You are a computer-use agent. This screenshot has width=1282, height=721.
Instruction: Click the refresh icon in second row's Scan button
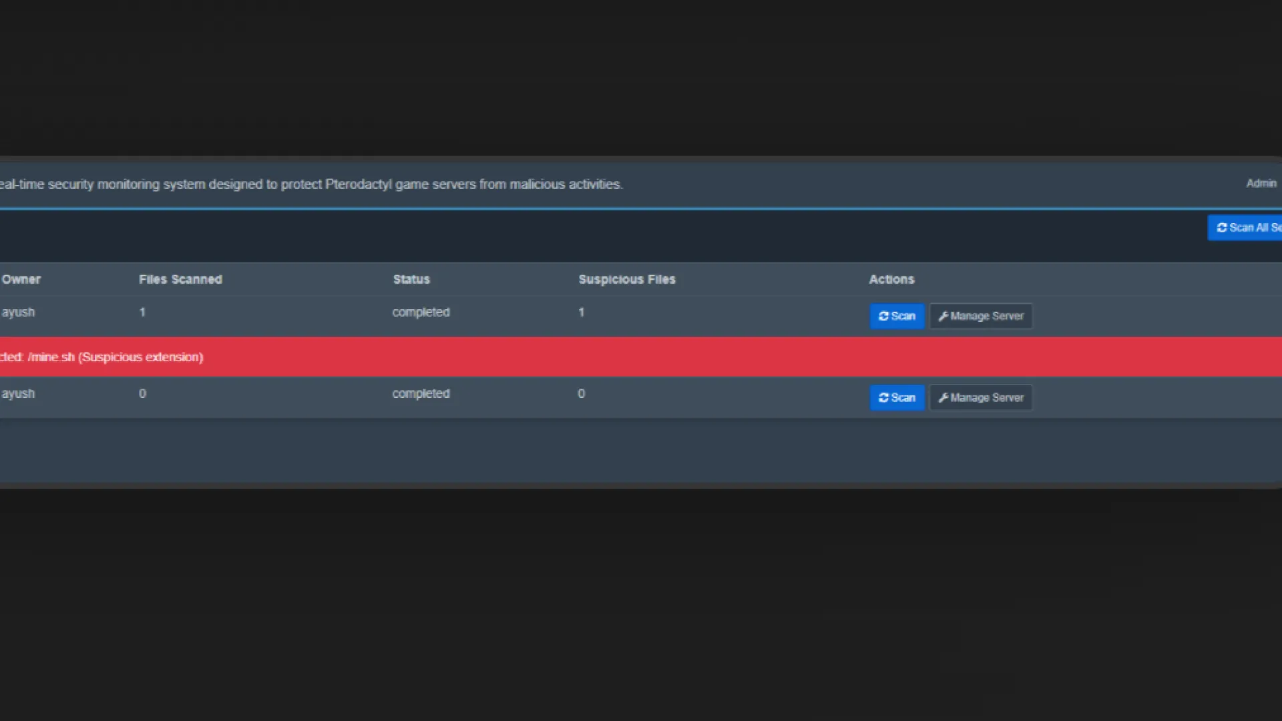click(x=883, y=398)
